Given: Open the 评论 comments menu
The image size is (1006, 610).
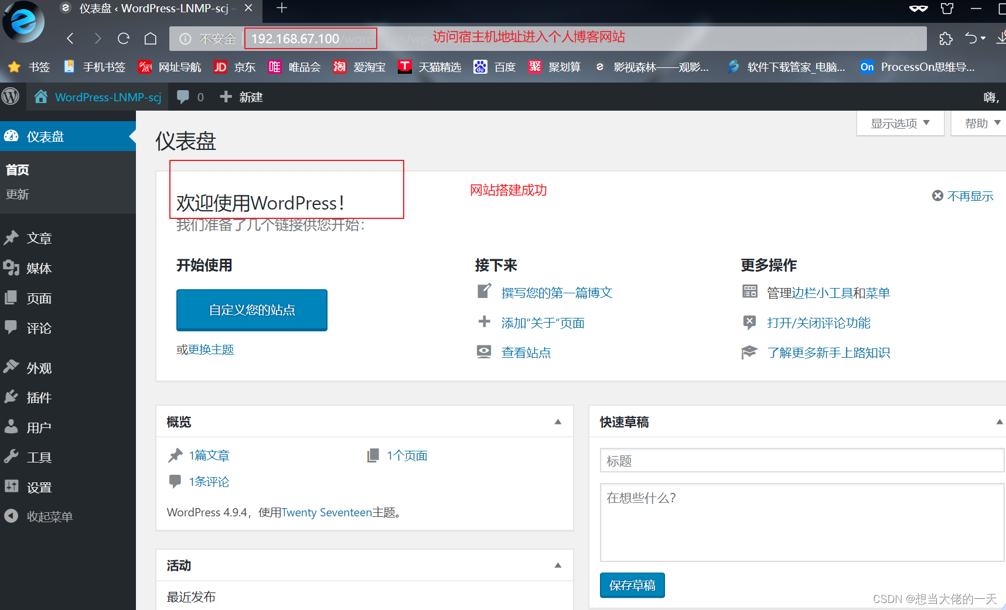Looking at the screenshot, I should [68, 328].
